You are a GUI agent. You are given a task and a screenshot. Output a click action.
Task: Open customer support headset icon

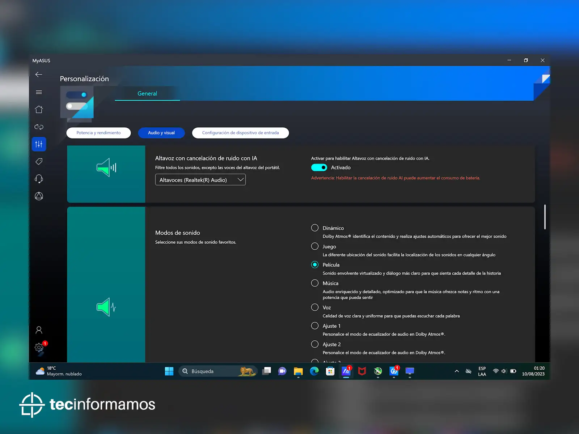[x=39, y=179]
